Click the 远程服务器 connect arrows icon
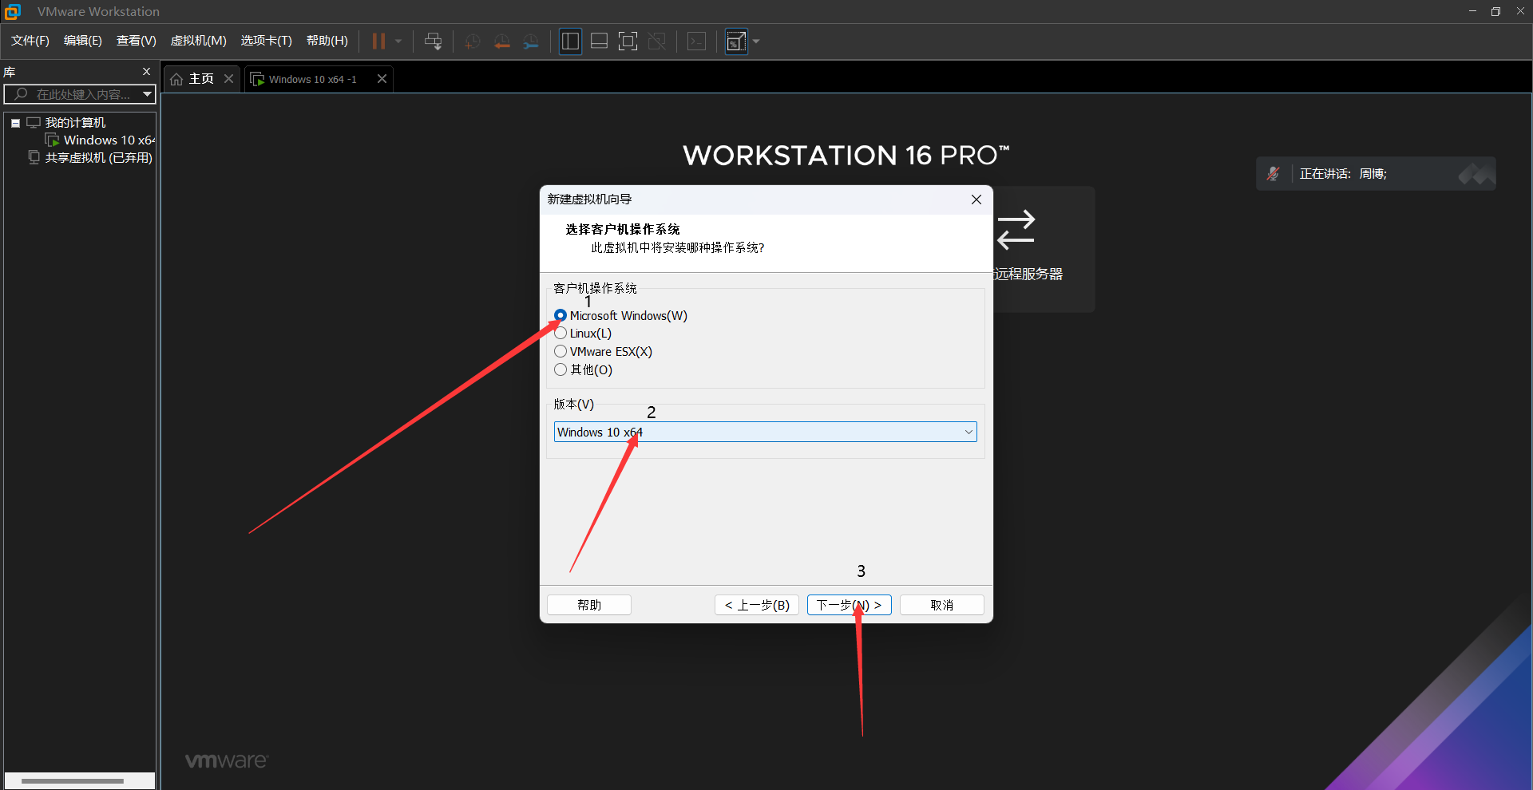The image size is (1533, 790). click(x=1016, y=230)
